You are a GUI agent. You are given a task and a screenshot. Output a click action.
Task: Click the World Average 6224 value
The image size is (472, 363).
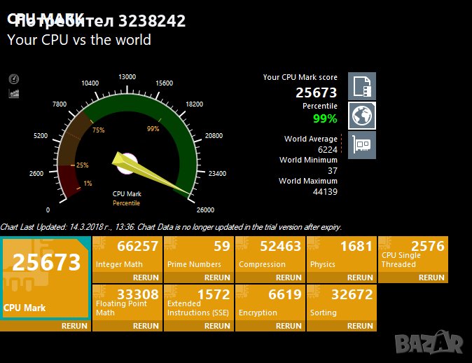(x=328, y=149)
